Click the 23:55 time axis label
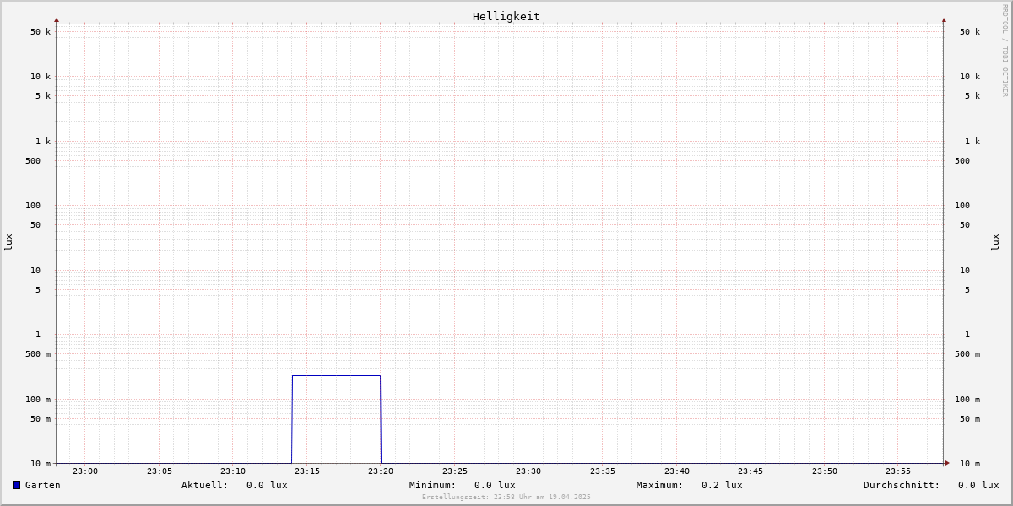 898,471
